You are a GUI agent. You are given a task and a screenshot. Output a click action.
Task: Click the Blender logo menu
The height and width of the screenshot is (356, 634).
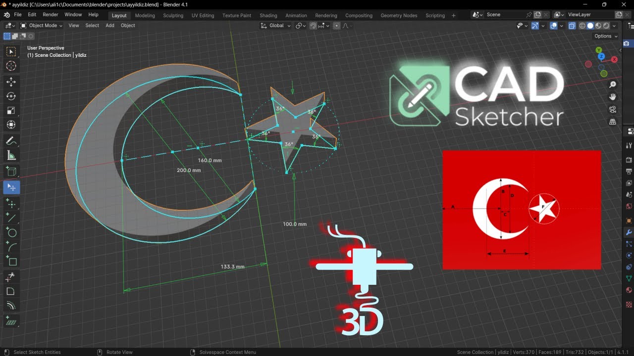(x=6, y=15)
